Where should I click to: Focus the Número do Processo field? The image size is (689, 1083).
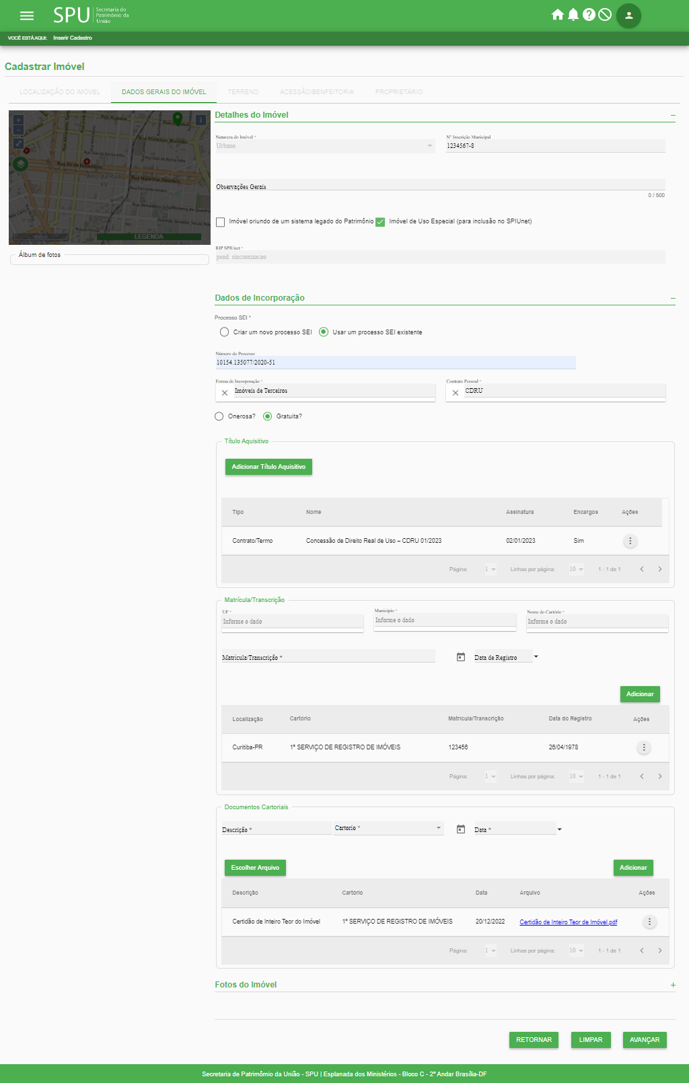(396, 363)
